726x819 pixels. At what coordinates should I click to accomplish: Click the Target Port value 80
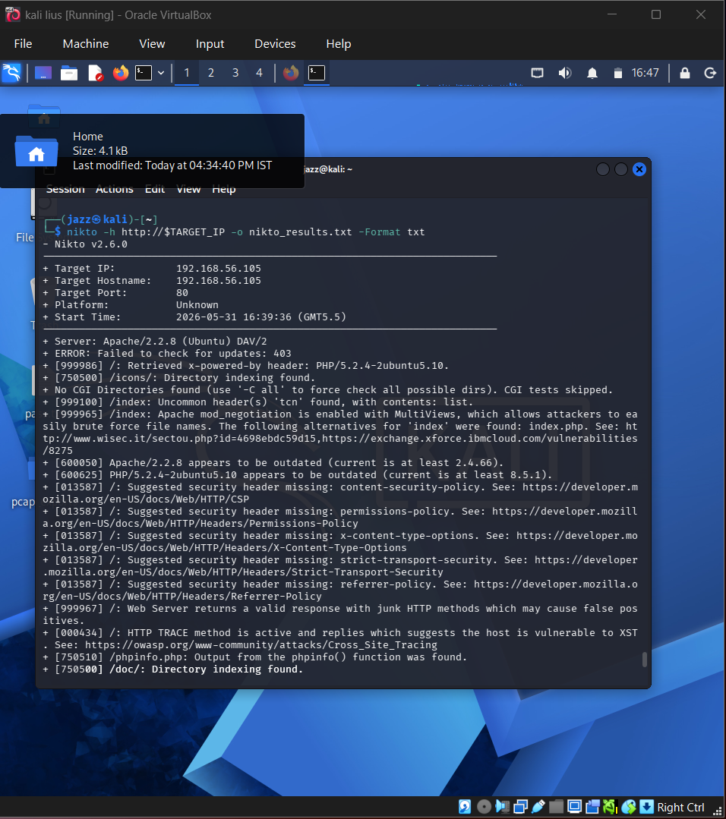pyautogui.click(x=182, y=292)
